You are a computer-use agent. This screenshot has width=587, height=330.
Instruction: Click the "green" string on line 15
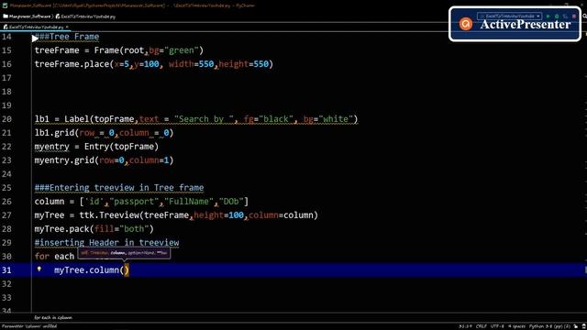pyautogui.click(x=182, y=50)
